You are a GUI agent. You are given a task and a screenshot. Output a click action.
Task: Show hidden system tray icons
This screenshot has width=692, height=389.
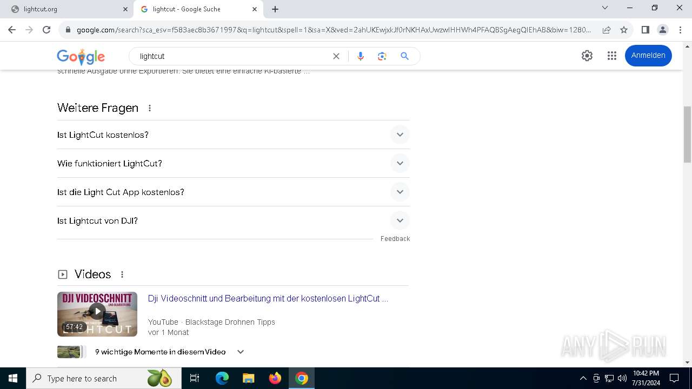(583, 378)
